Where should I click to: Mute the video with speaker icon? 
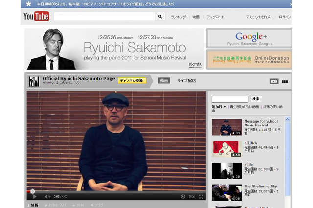click(47, 196)
